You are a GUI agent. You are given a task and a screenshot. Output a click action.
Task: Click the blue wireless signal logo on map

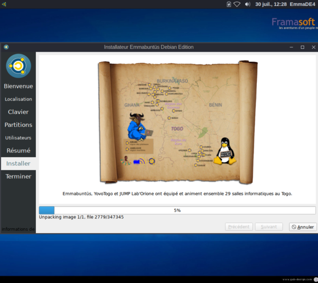click(x=139, y=162)
